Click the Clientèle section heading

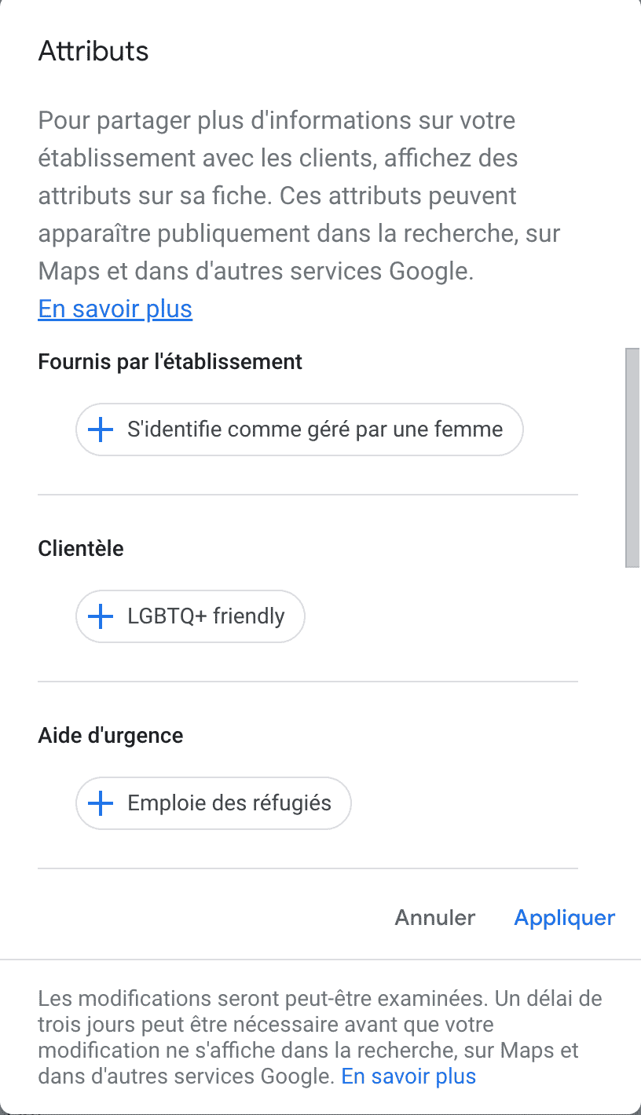point(81,549)
